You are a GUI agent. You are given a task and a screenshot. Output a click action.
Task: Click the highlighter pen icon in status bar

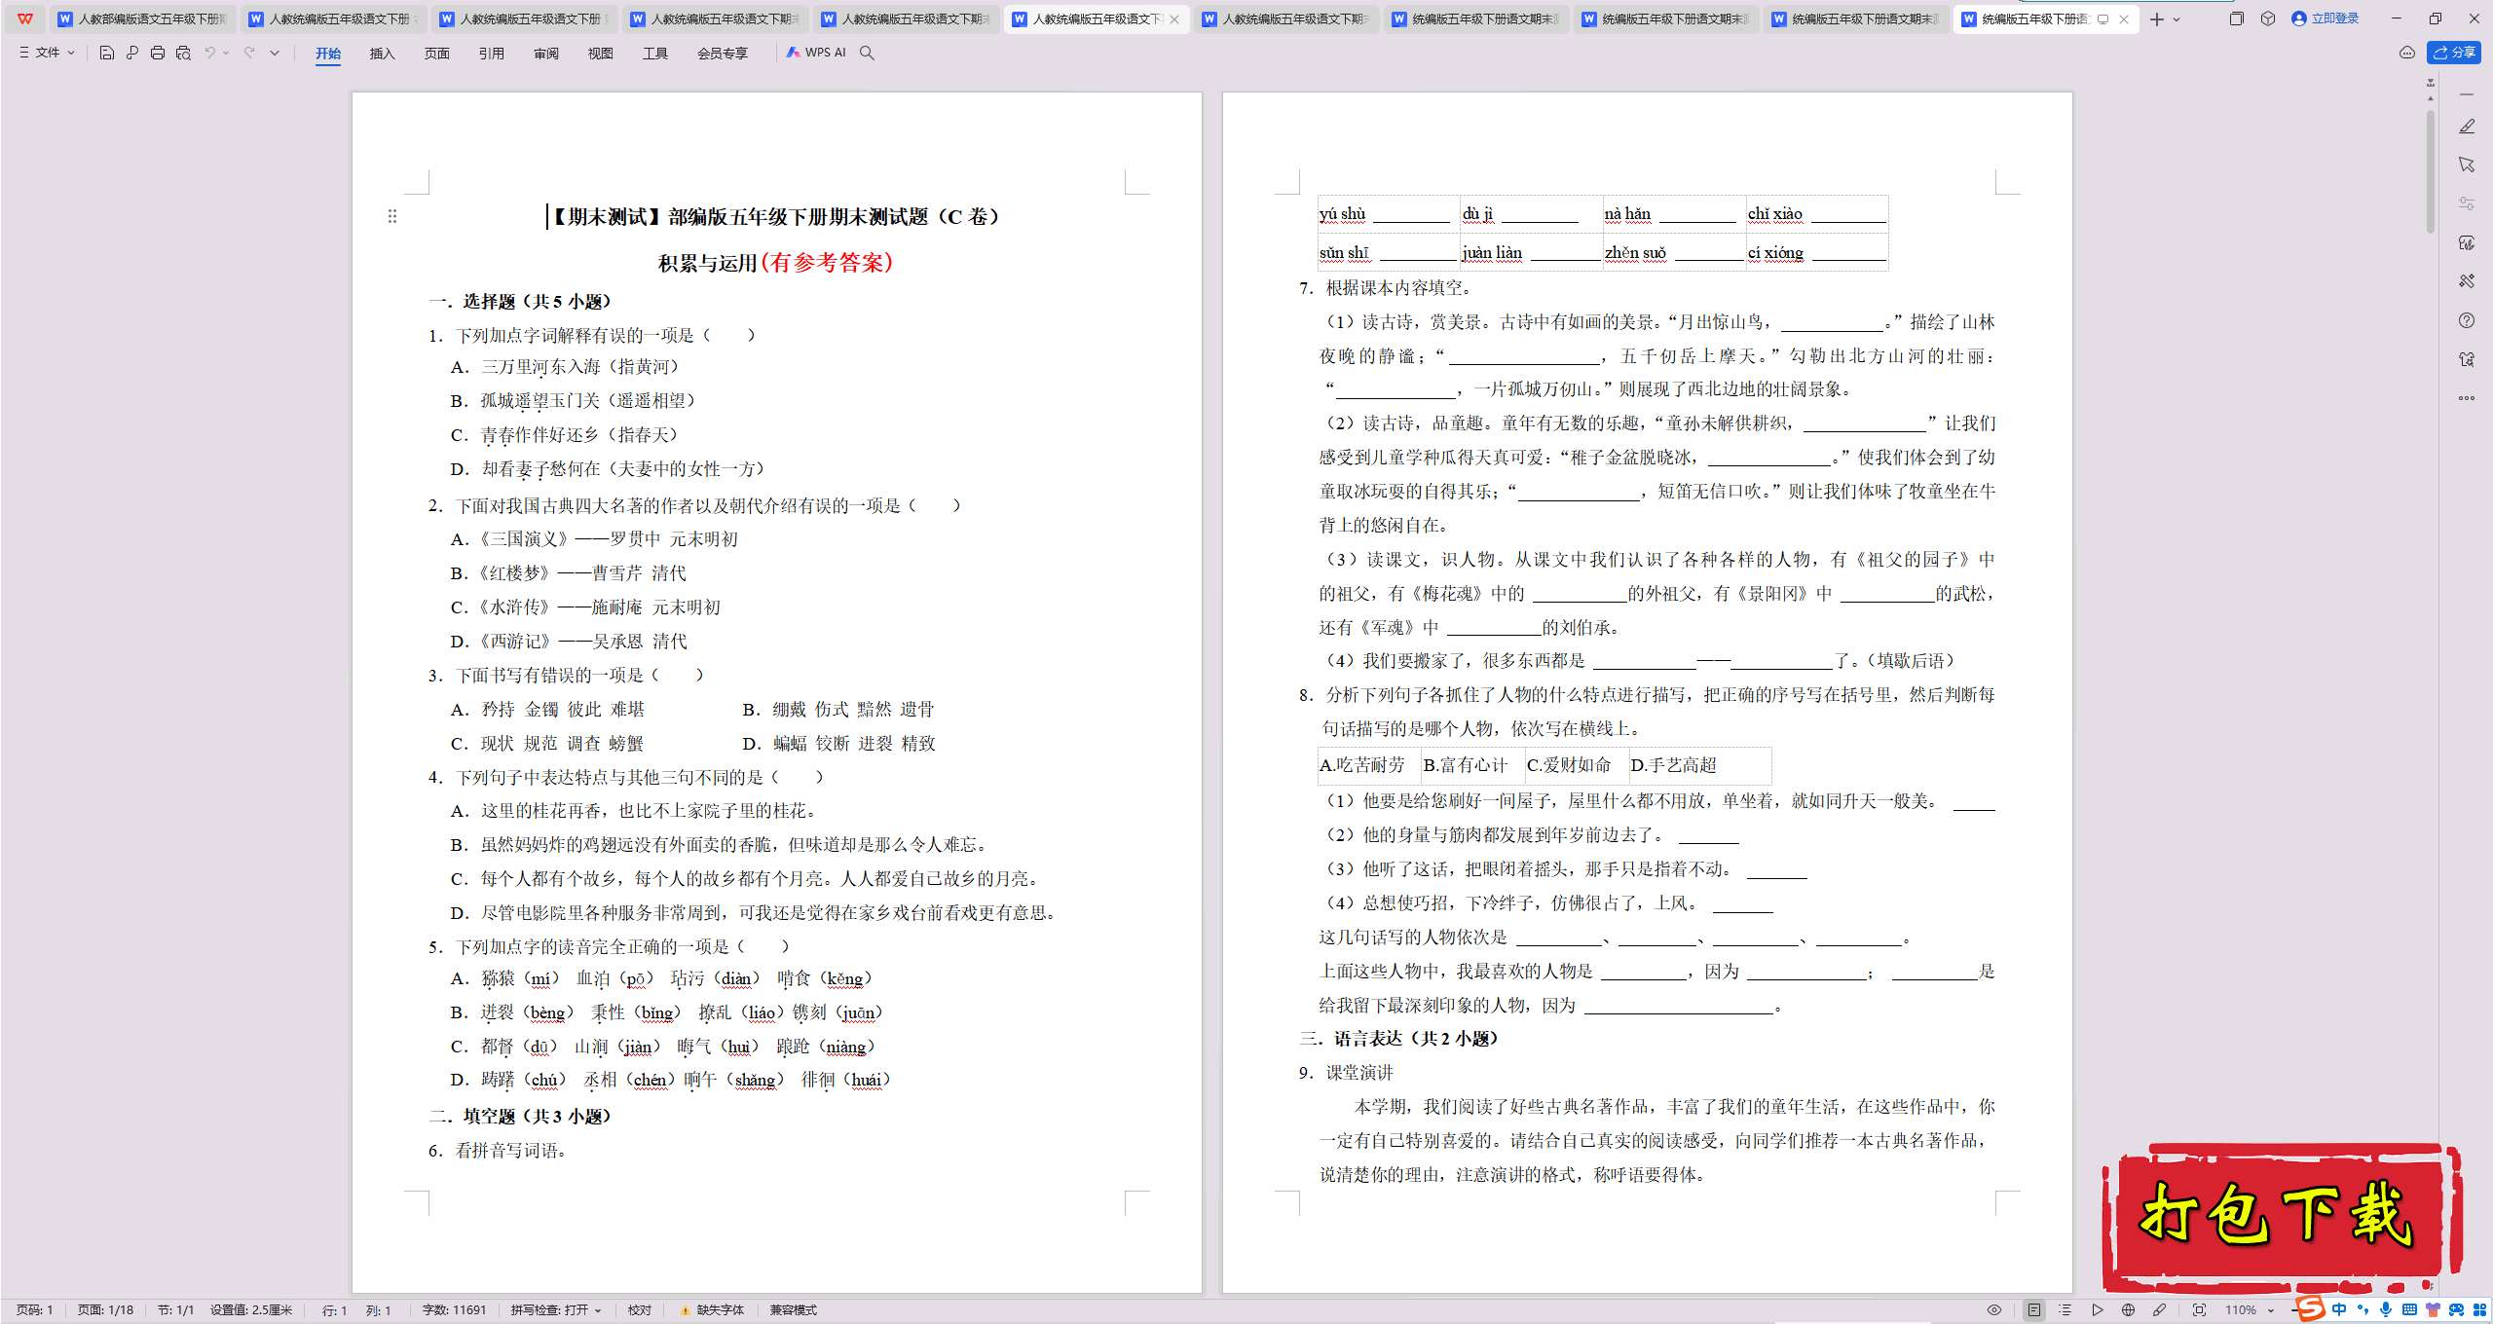(2160, 1310)
